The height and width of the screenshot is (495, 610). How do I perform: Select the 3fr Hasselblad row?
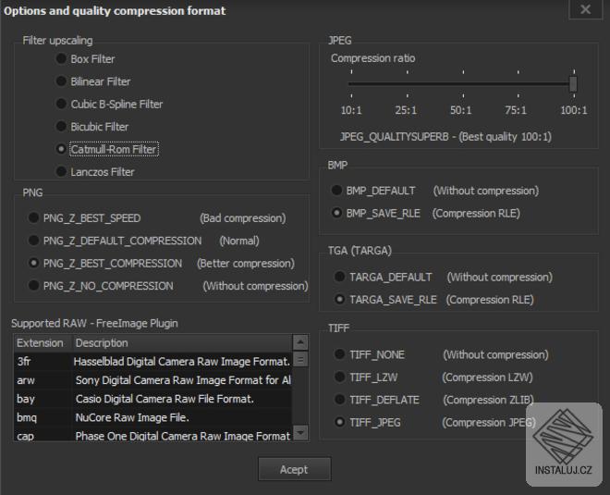(152, 362)
